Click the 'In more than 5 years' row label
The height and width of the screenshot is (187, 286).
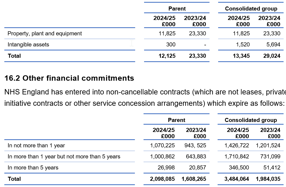coord(33,168)
